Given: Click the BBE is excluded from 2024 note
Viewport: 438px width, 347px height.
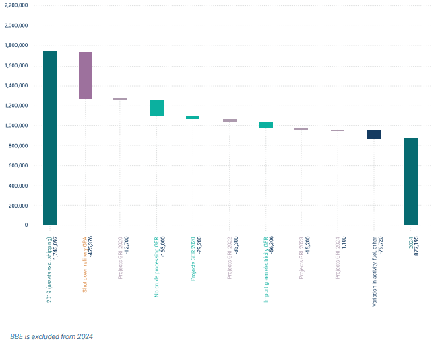Looking at the screenshot, I should point(51,336).
